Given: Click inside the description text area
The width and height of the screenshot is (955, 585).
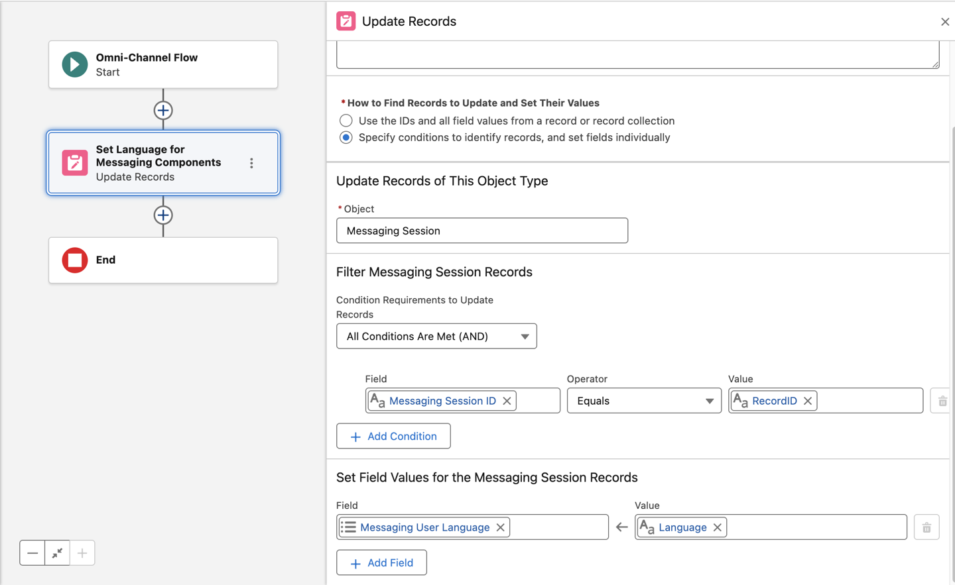Looking at the screenshot, I should click(638, 54).
